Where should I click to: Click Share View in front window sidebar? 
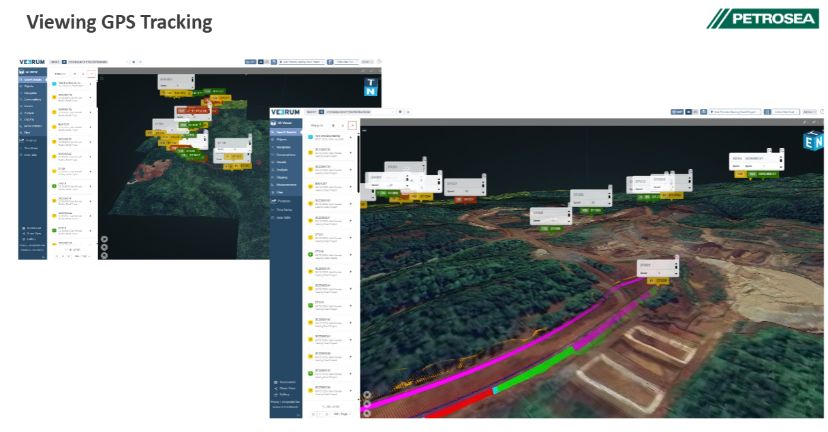pyautogui.click(x=285, y=388)
